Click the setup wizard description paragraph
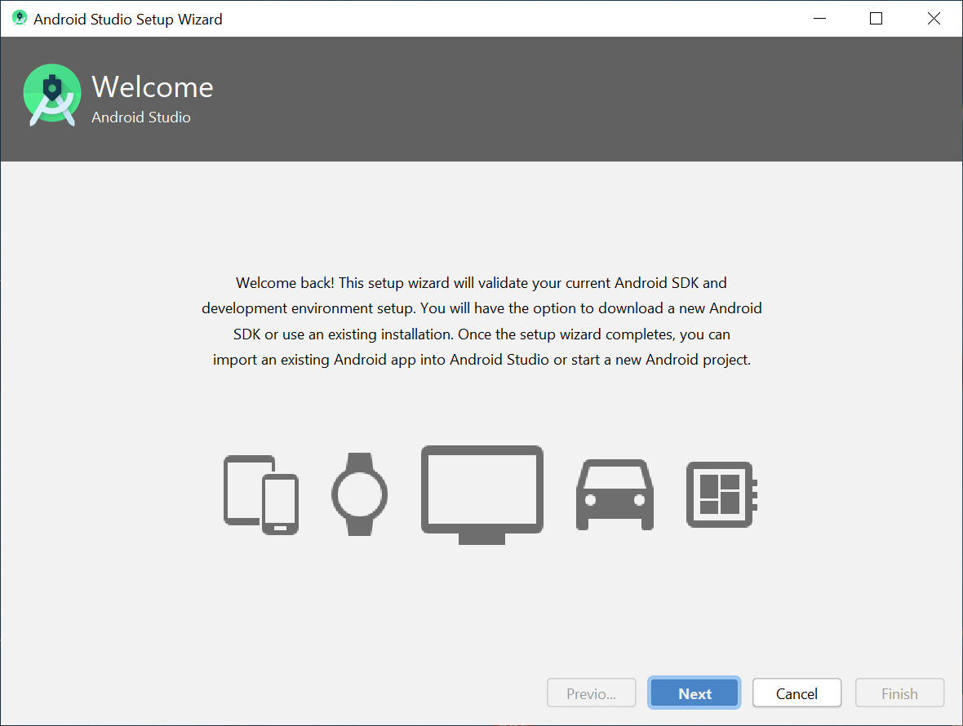The width and height of the screenshot is (963, 726). coord(481,321)
